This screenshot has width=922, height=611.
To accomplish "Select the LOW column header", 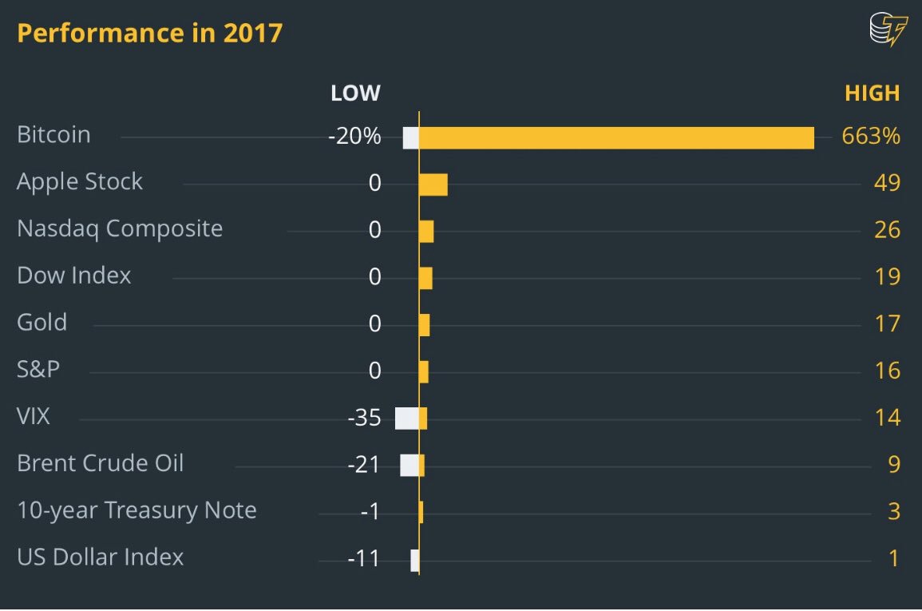I will point(355,93).
